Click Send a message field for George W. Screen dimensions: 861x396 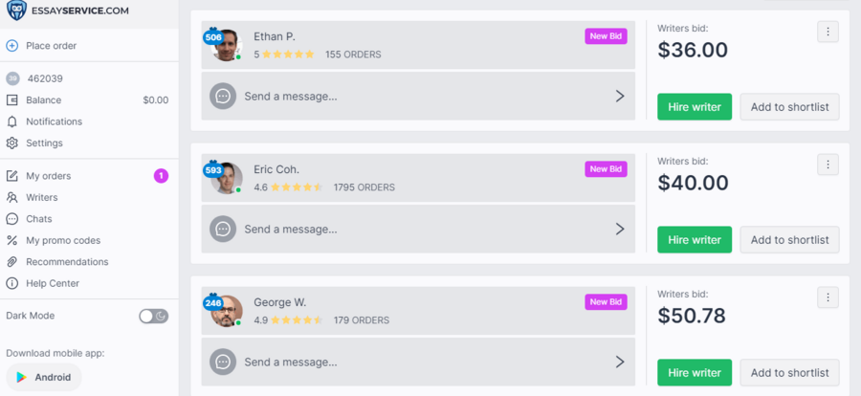(x=418, y=362)
